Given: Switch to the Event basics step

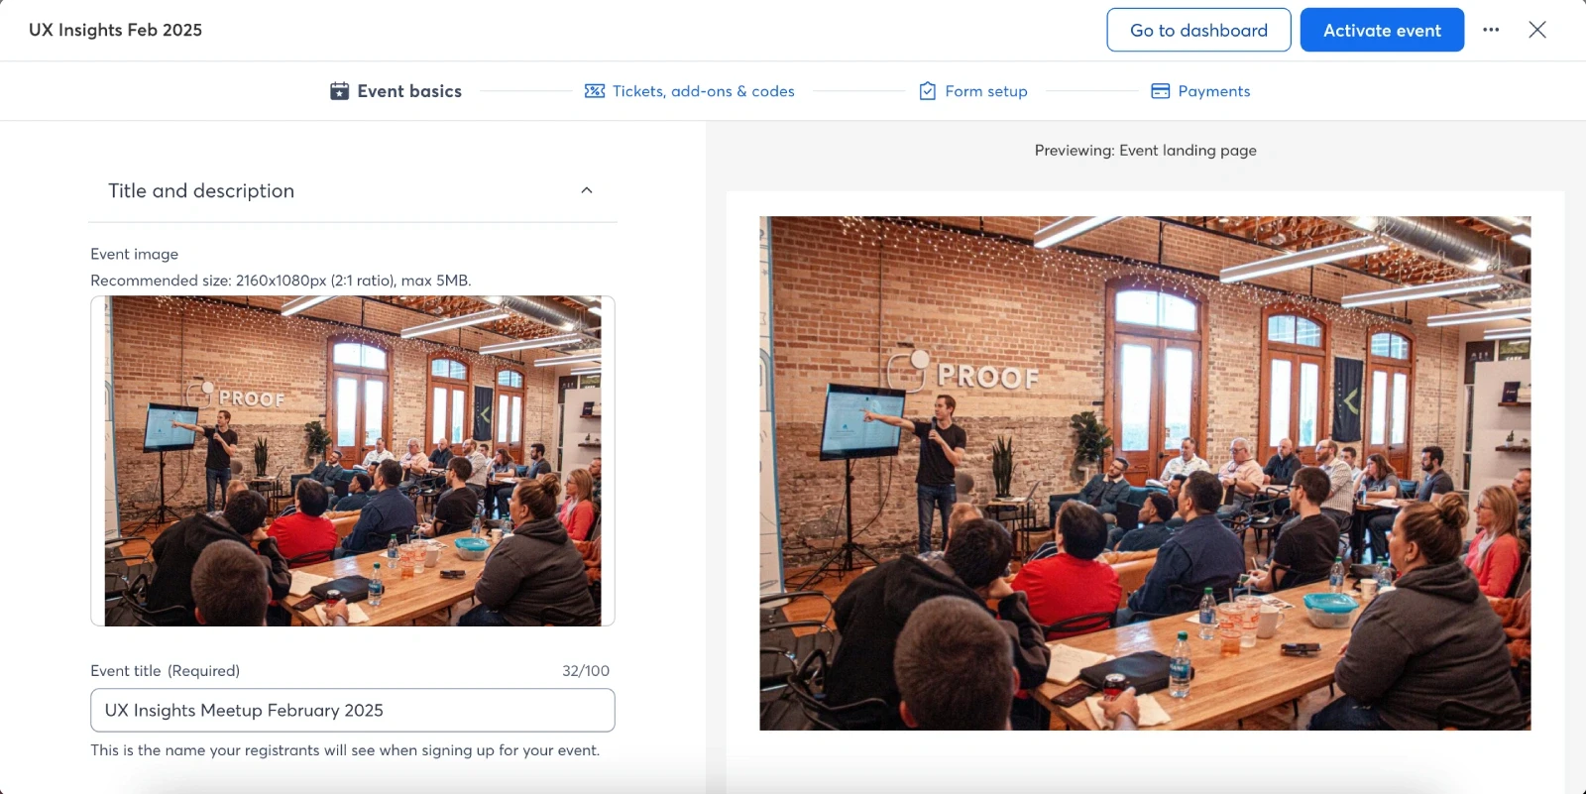Looking at the screenshot, I should (408, 91).
